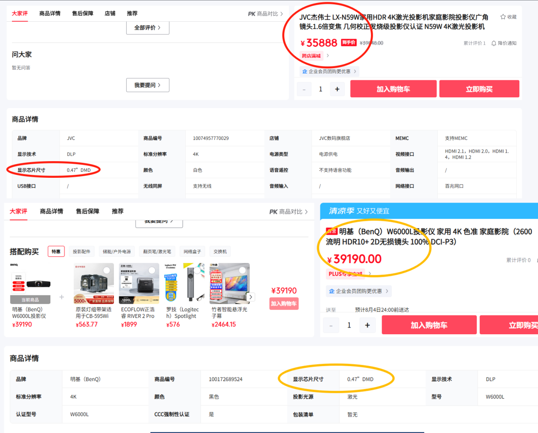Open the 大家评 tab on JVC page
Image resolution: width=538 pixels, height=433 pixels.
20,14
